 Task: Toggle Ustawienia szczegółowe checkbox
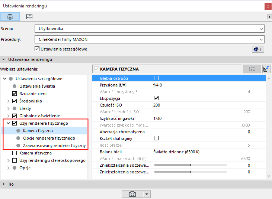37,49
